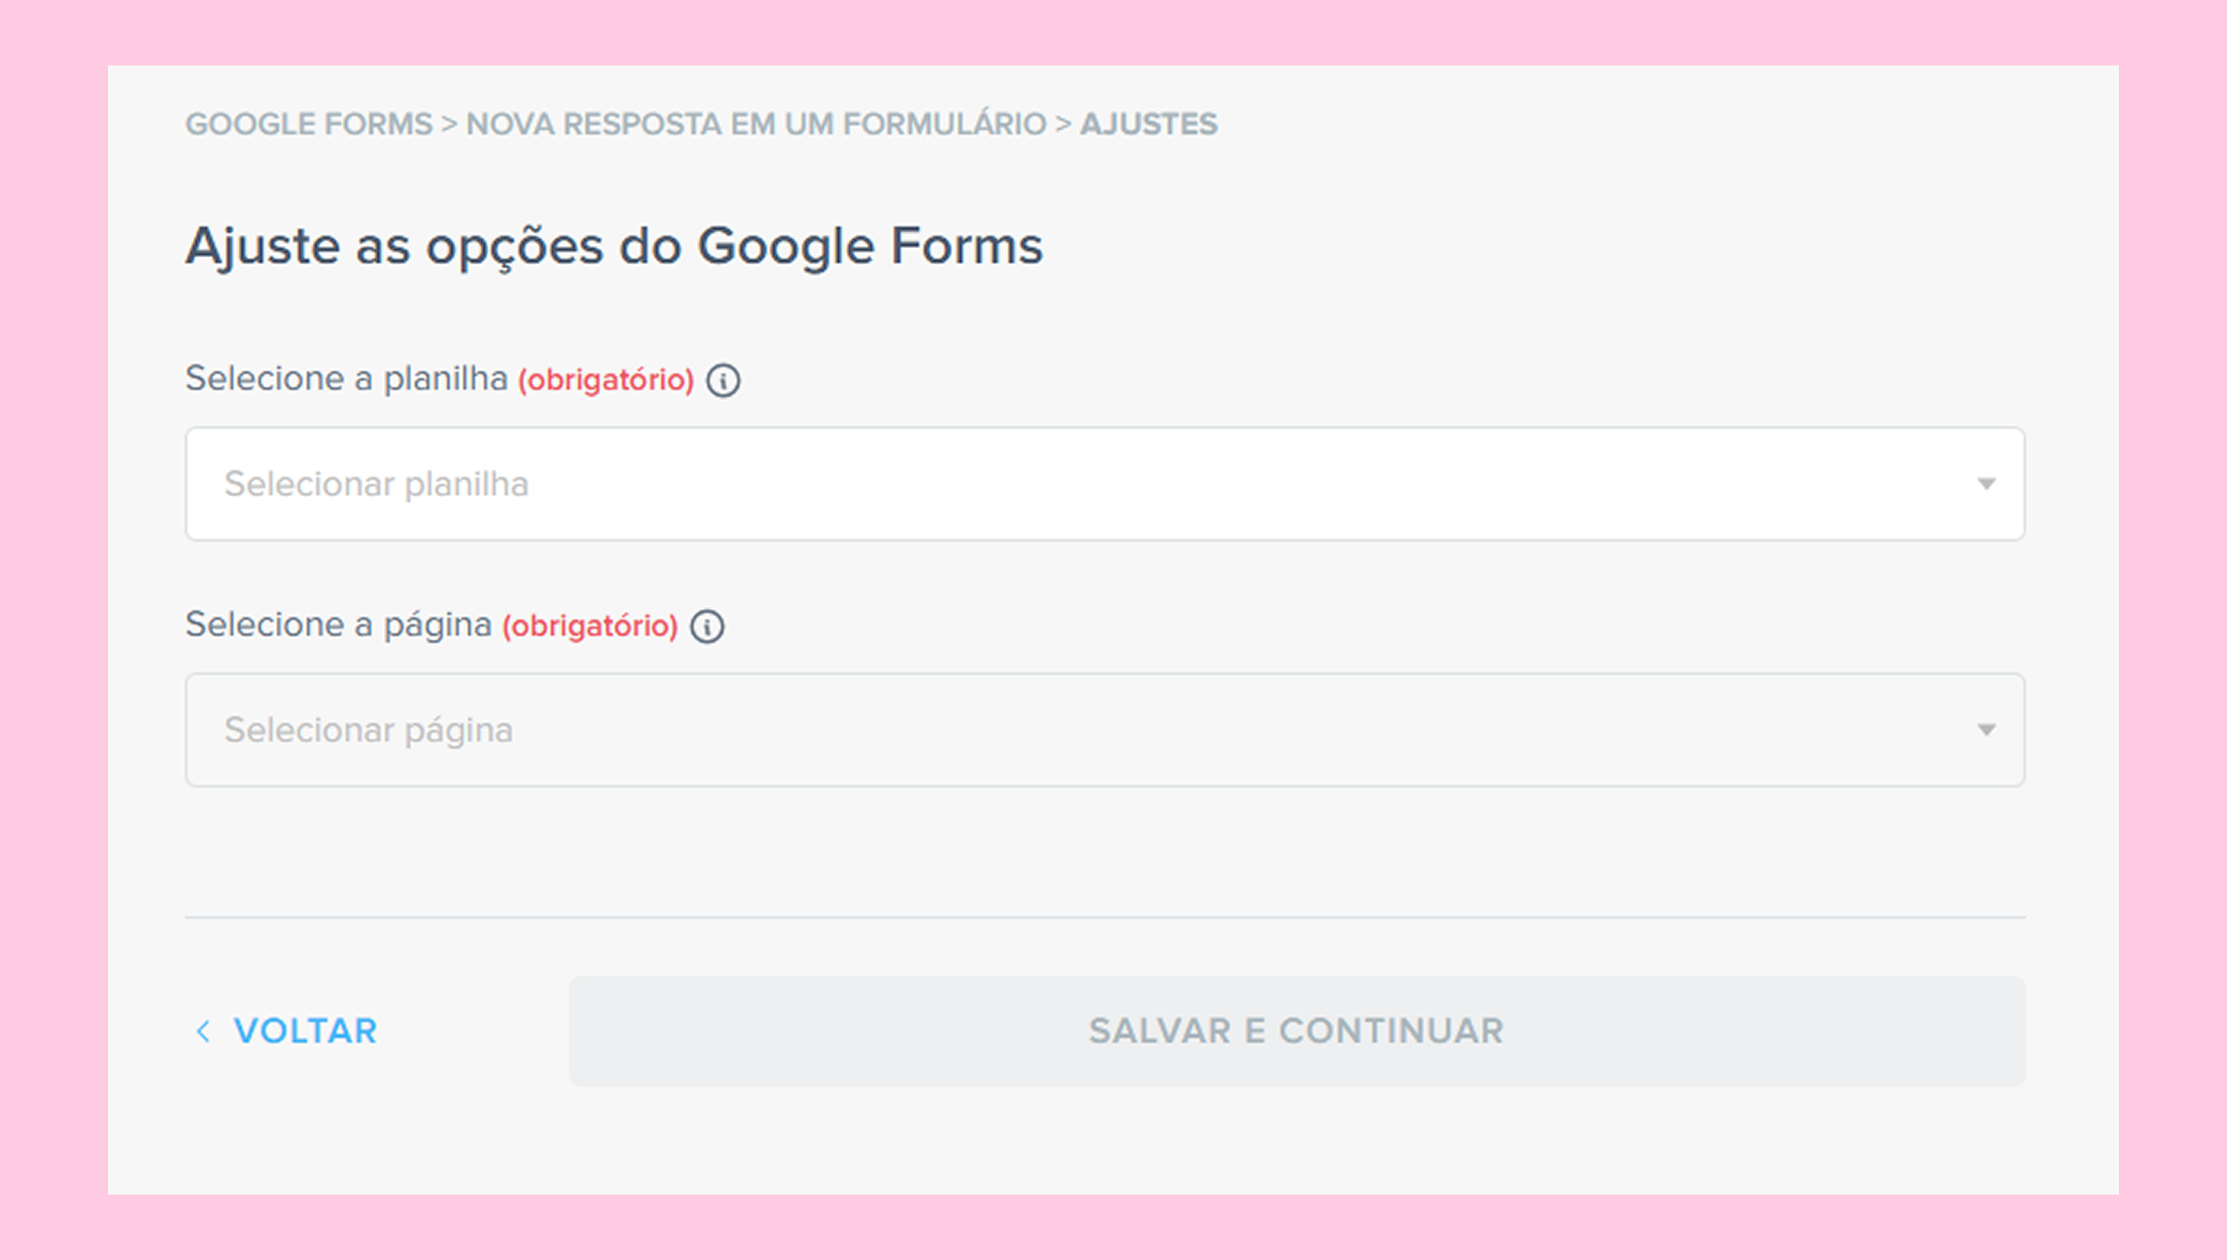Go to the GOOGLE FORMS breadcrumb

point(309,124)
